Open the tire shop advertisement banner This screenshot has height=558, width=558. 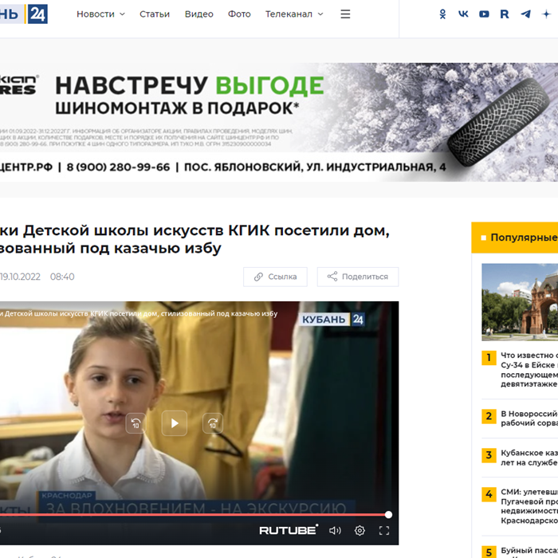279,122
